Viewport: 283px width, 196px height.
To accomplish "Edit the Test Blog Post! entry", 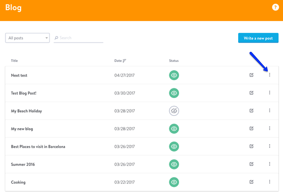I will pos(251,93).
